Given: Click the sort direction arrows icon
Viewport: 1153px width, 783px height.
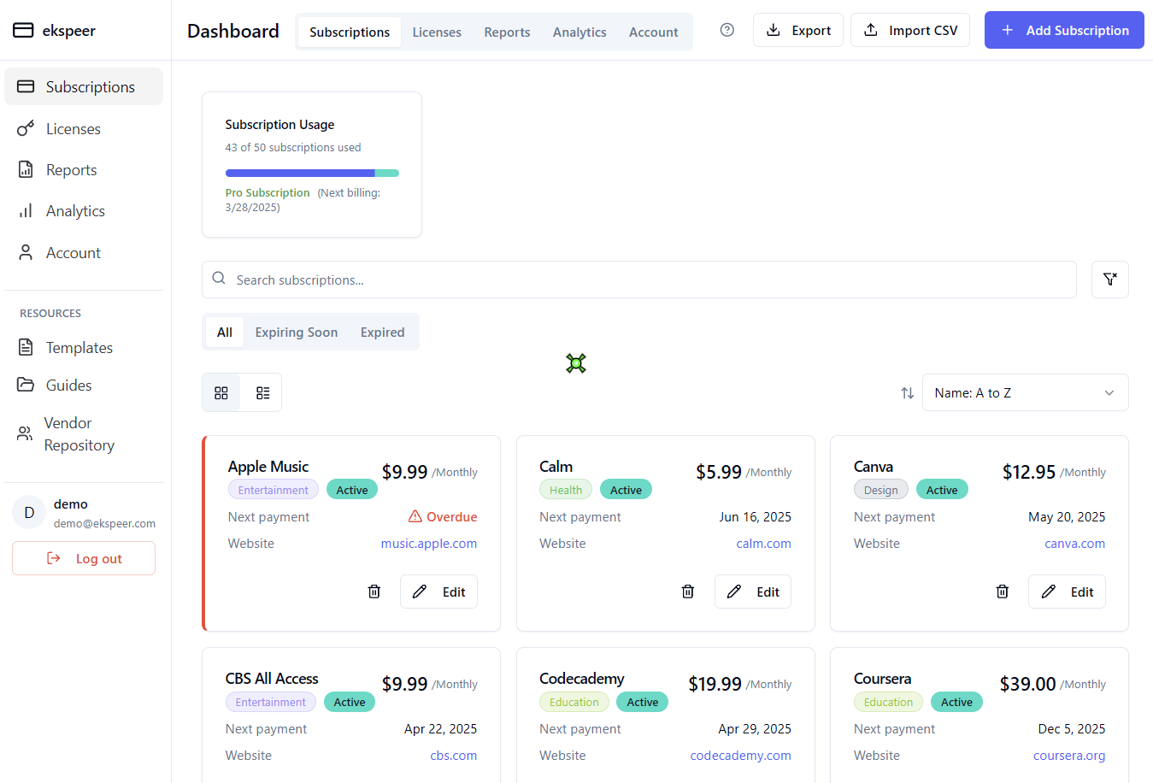Looking at the screenshot, I should (x=907, y=393).
